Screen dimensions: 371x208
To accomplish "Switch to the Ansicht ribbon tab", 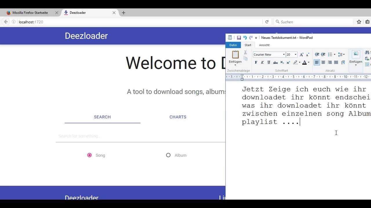I will [264, 45].
